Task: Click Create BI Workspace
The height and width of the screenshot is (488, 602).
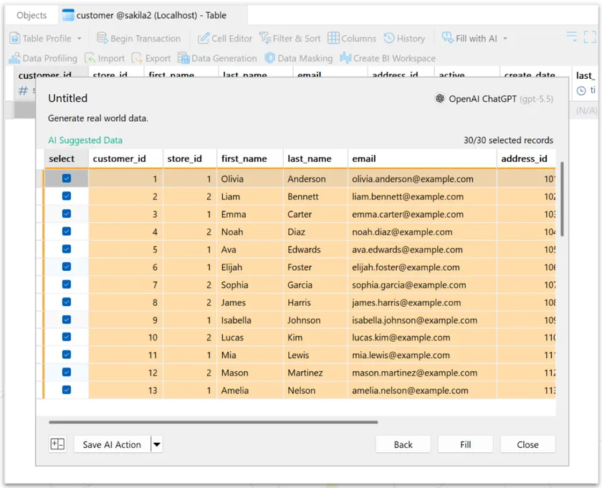Action: click(388, 58)
